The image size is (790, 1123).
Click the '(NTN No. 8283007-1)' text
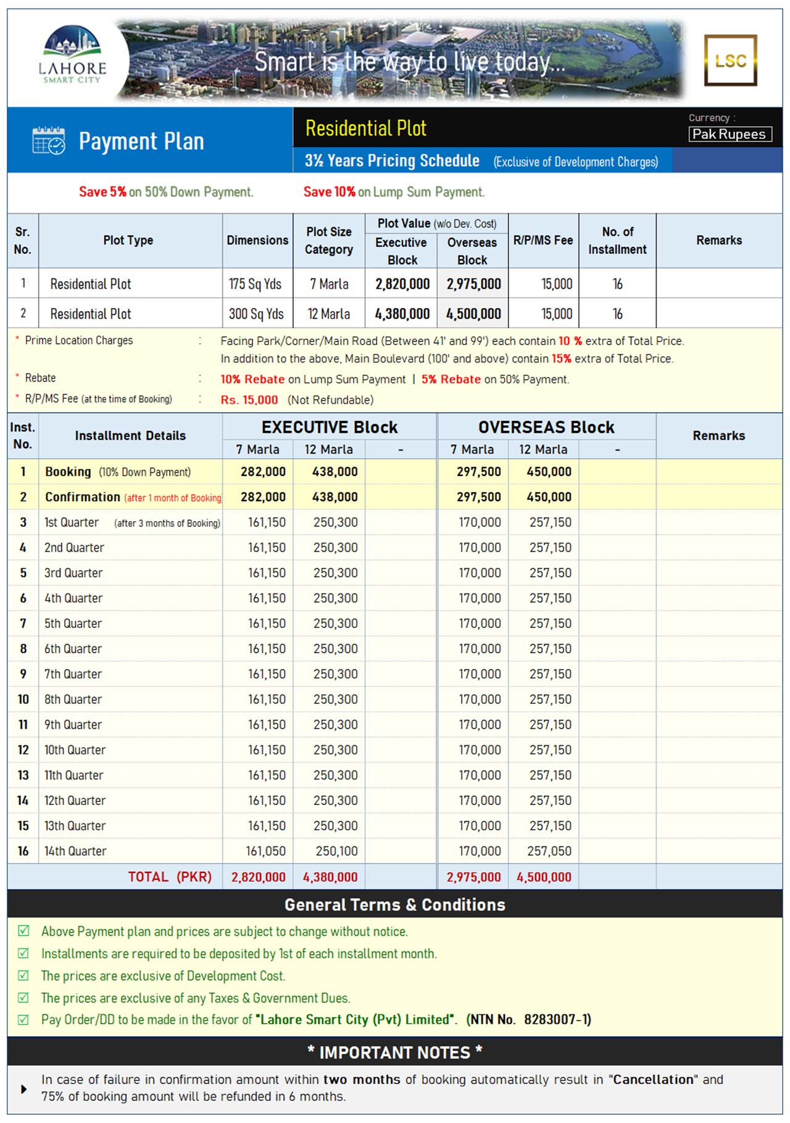[528, 1020]
